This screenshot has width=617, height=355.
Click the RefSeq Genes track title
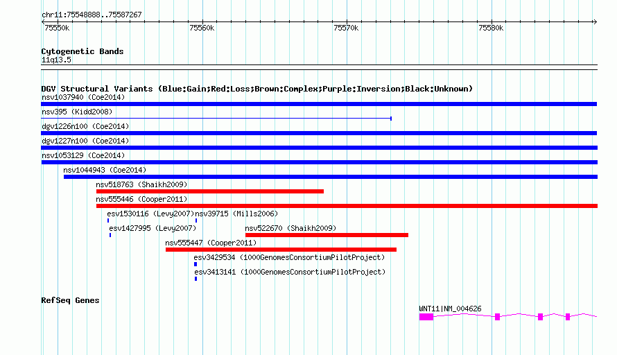[x=70, y=300]
